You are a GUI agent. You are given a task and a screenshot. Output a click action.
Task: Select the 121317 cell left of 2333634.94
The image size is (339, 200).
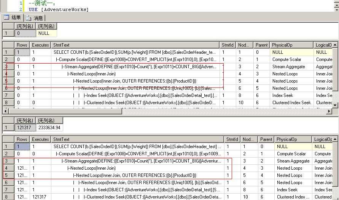[x=25, y=128]
